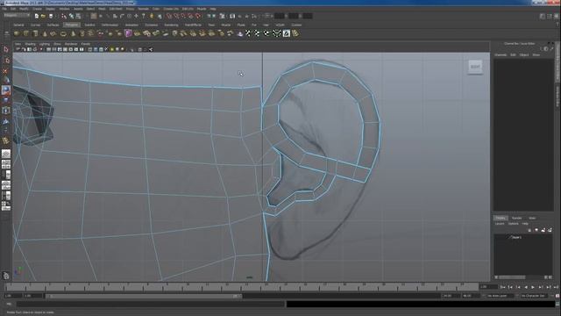The width and height of the screenshot is (561, 316).
Task: Select the Render layer tab
Action: pyautogui.click(x=516, y=218)
